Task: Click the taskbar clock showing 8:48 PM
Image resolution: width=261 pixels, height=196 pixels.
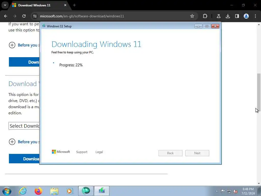Action: pos(248,191)
